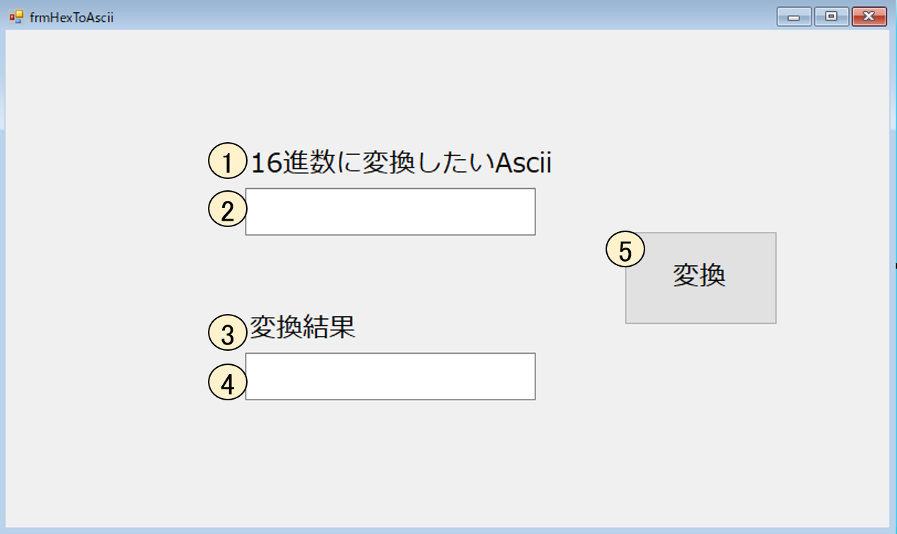This screenshot has width=897, height=534.
Task: Click the frmHexToAscii form icon in title bar
Action: pyautogui.click(x=16, y=17)
